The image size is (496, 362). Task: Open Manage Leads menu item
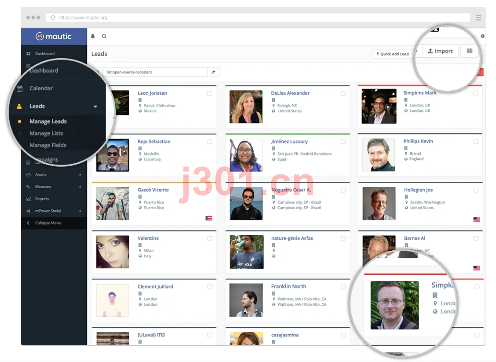pyautogui.click(x=48, y=121)
